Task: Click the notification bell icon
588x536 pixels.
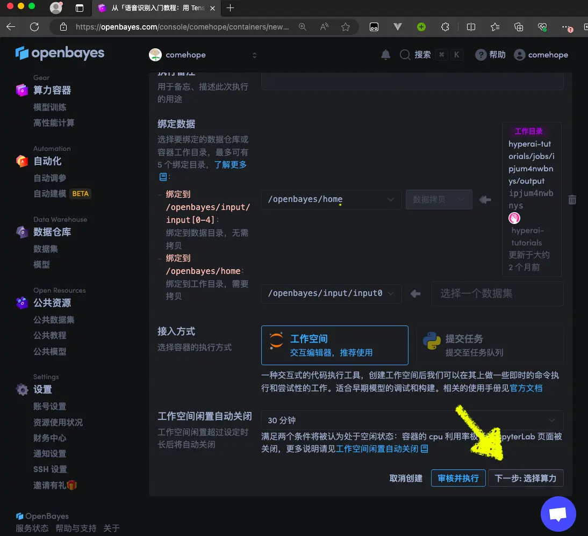Action: (385, 55)
